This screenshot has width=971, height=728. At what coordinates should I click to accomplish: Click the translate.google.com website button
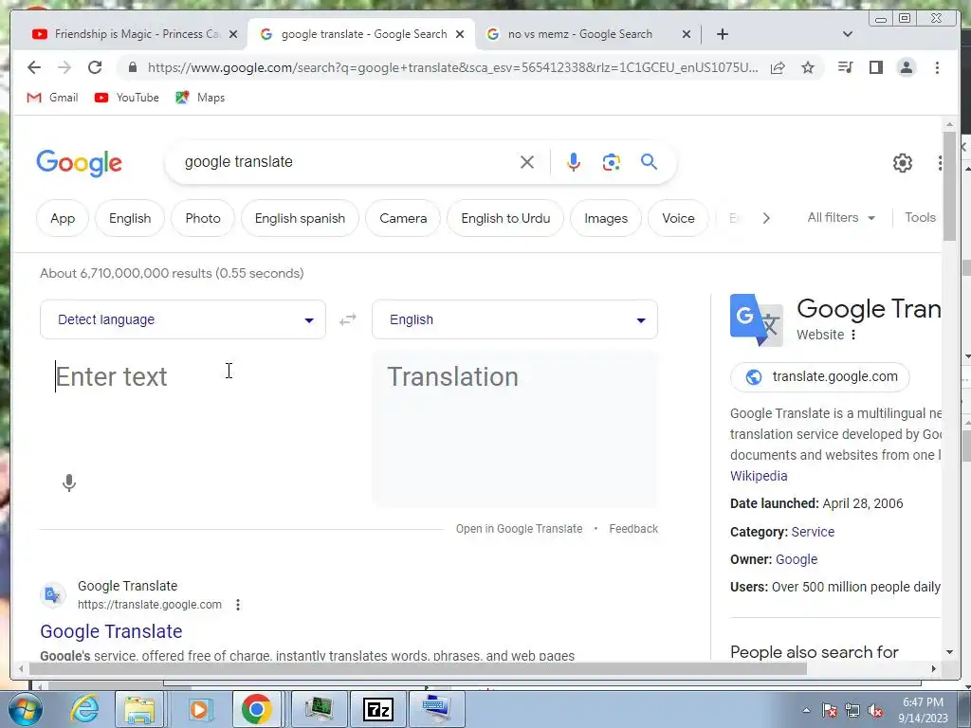820,377
